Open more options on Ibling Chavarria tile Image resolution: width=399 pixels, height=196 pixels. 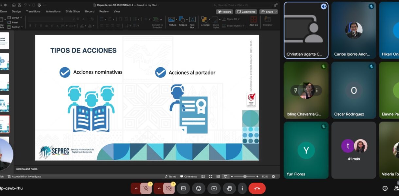click(317, 90)
